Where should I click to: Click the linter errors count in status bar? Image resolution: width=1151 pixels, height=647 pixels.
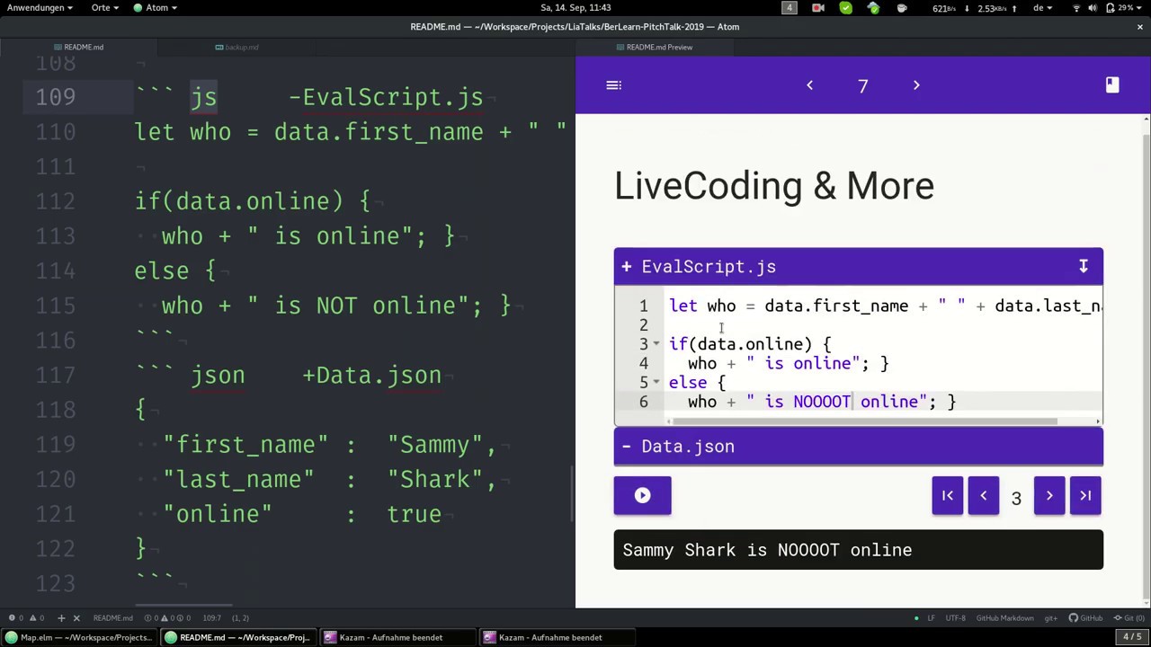pos(15,618)
